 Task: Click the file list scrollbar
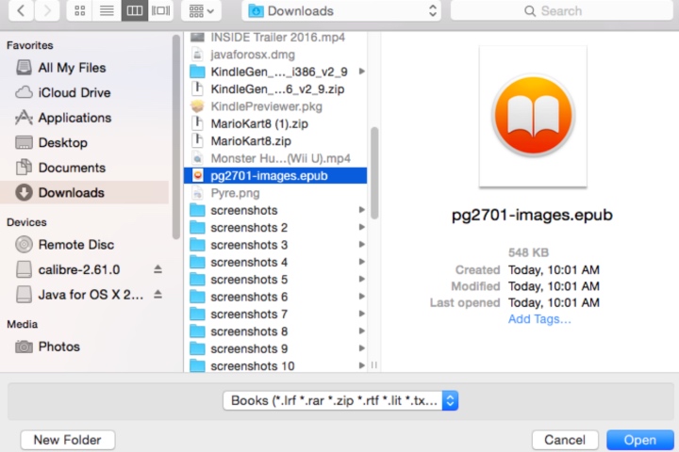coord(374,173)
